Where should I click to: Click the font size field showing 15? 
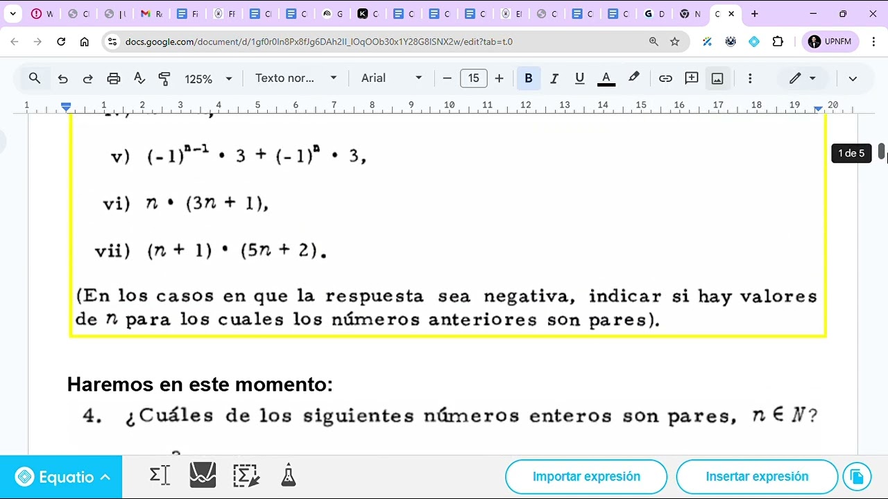[473, 78]
